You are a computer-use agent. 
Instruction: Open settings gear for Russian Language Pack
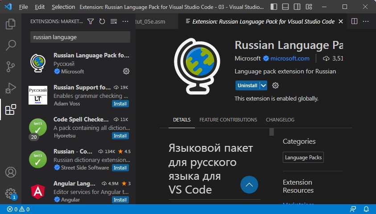tap(126, 71)
